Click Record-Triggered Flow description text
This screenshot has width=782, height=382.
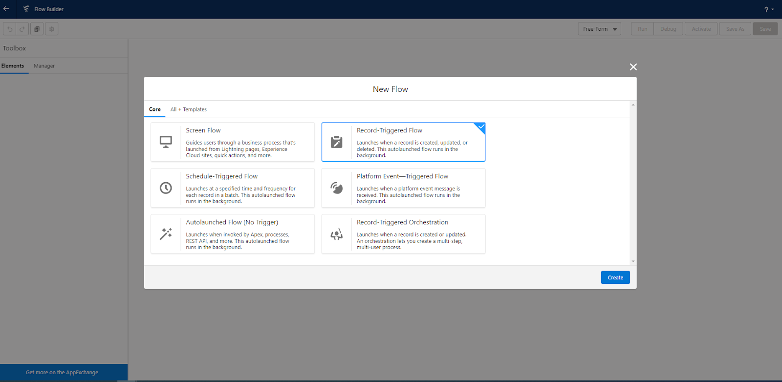click(412, 149)
